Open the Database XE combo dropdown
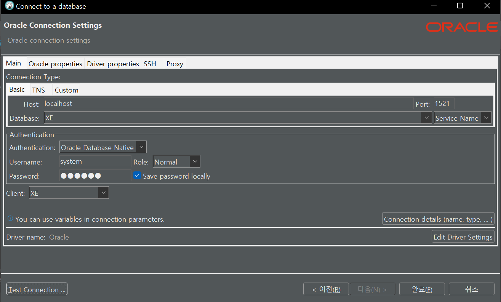 click(x=427, y=118)
